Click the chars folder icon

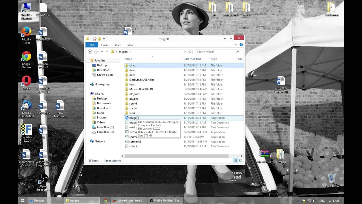coord(127,65)
